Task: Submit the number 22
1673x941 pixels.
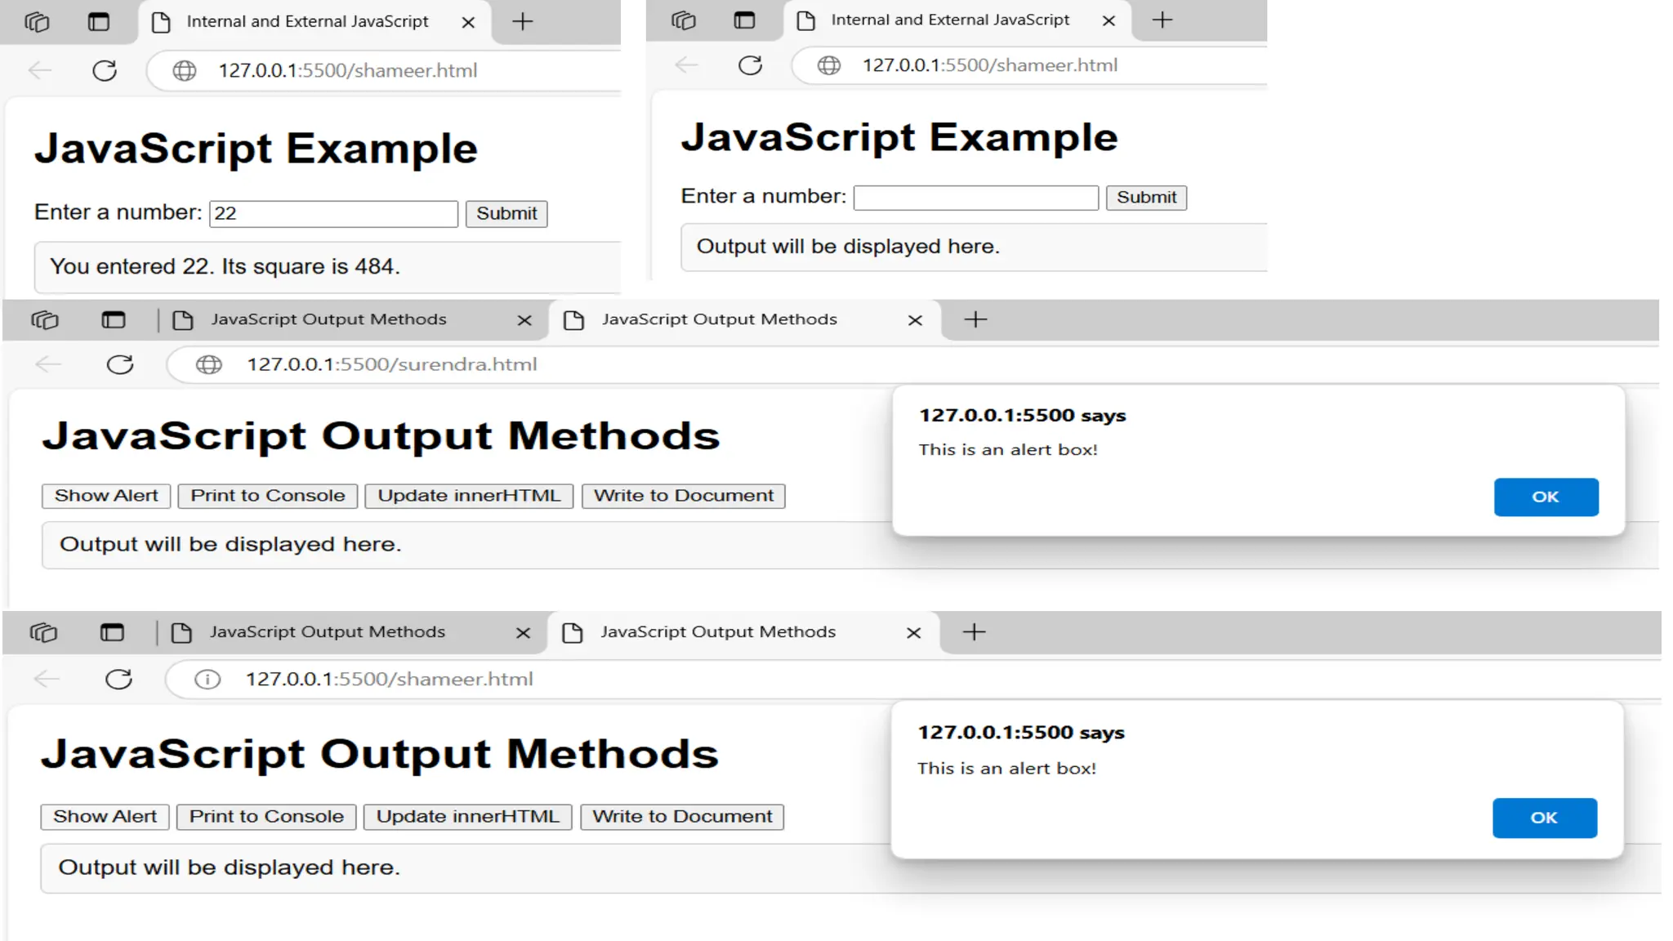Action: point(506,214)
